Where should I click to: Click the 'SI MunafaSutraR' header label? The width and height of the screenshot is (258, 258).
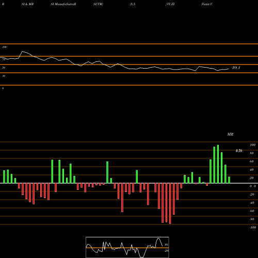(x=63, y=4)
